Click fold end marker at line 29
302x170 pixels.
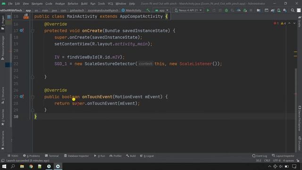coord(33,110)
